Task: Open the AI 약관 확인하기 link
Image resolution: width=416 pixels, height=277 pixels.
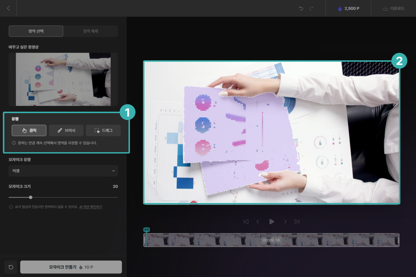Action: [91, 207]
